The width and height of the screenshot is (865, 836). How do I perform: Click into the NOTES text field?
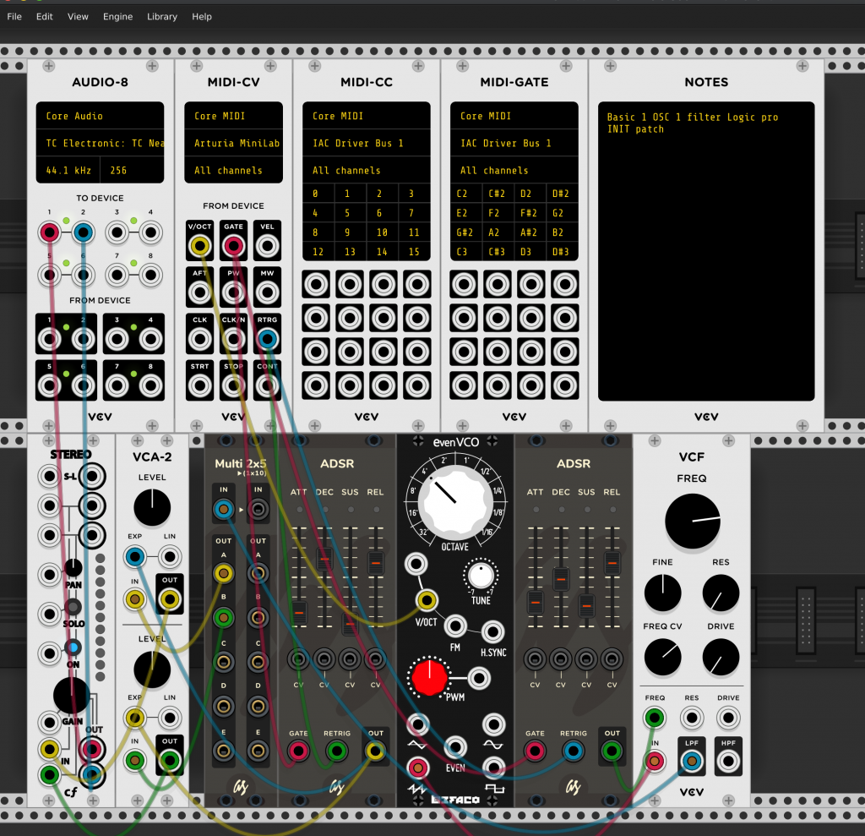coord(706,251)
